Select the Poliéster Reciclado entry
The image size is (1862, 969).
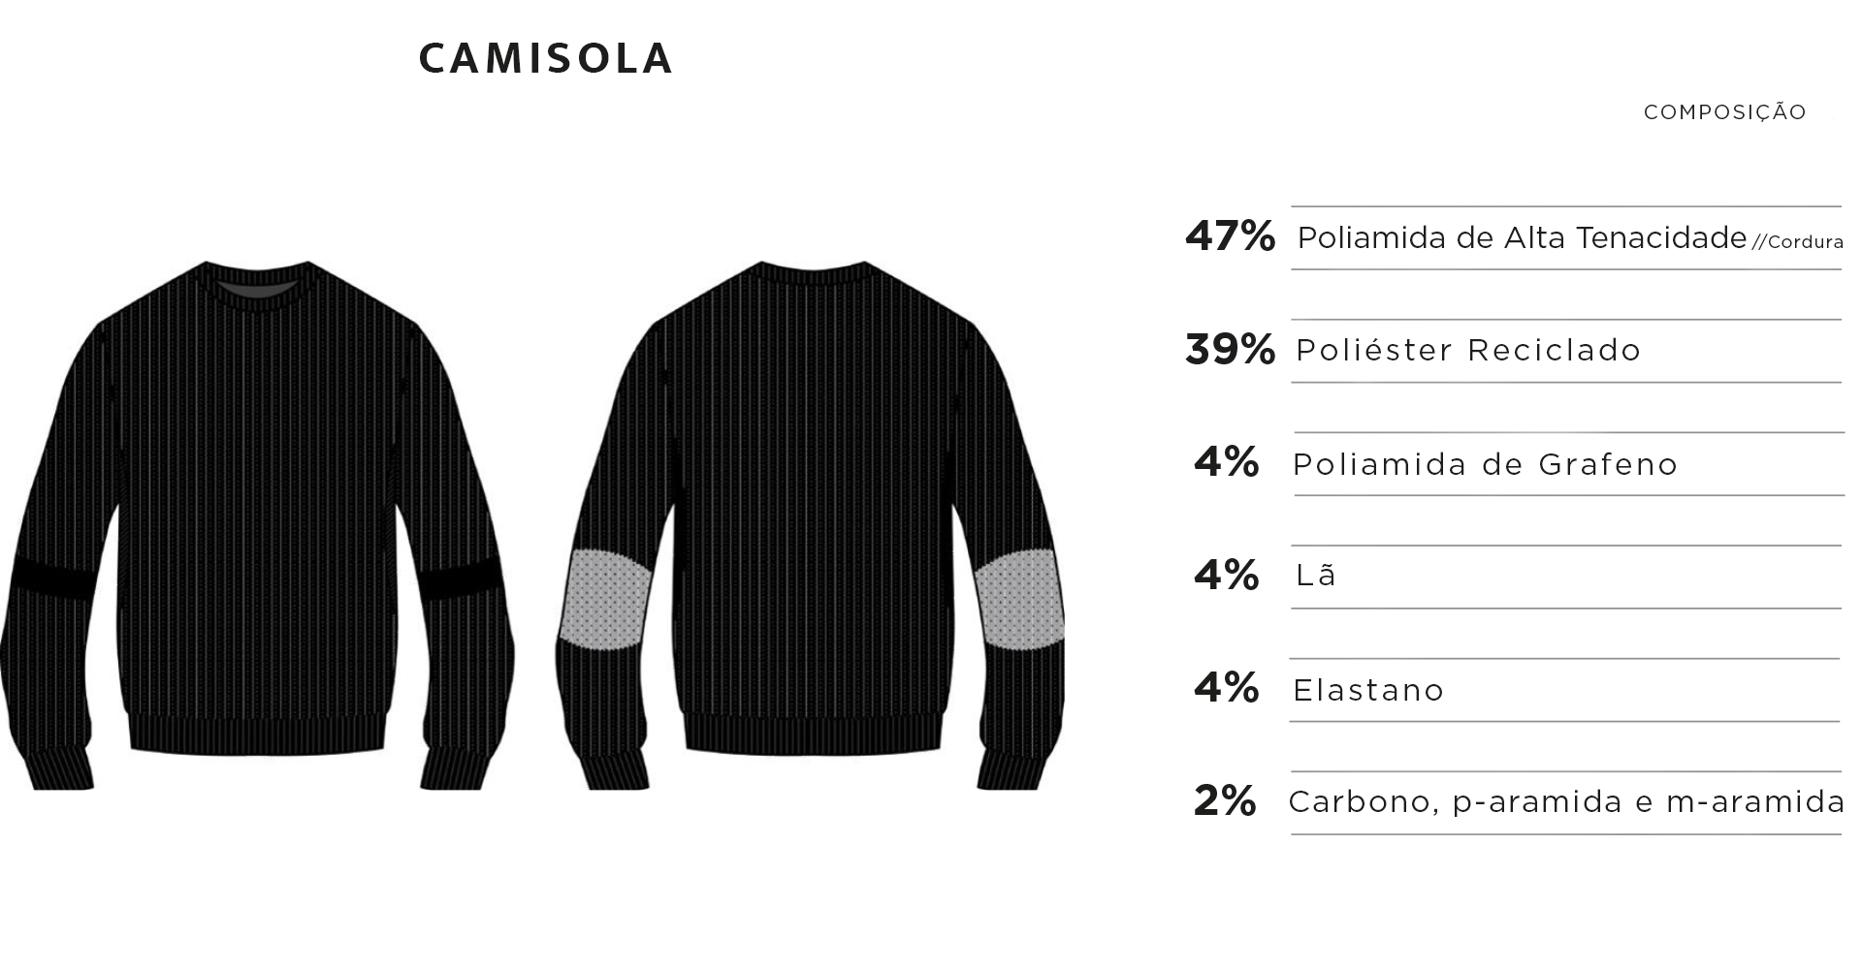point(1467,350)
